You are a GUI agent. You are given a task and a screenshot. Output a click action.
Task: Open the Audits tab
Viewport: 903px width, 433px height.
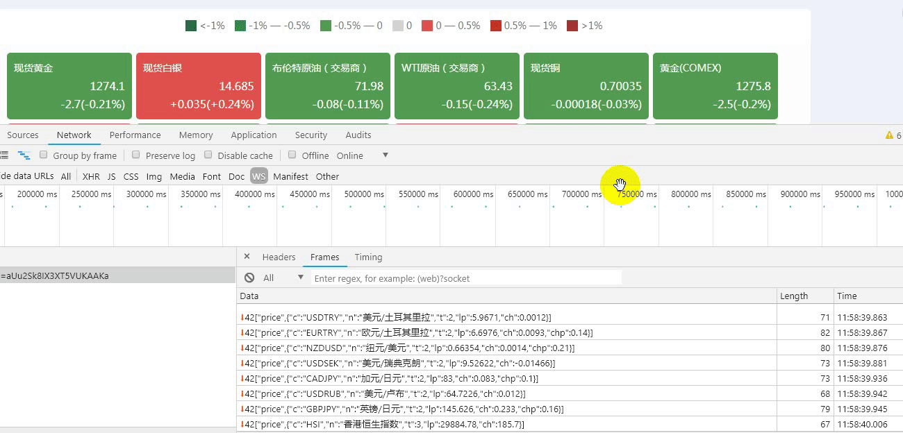tap(358, 135)
